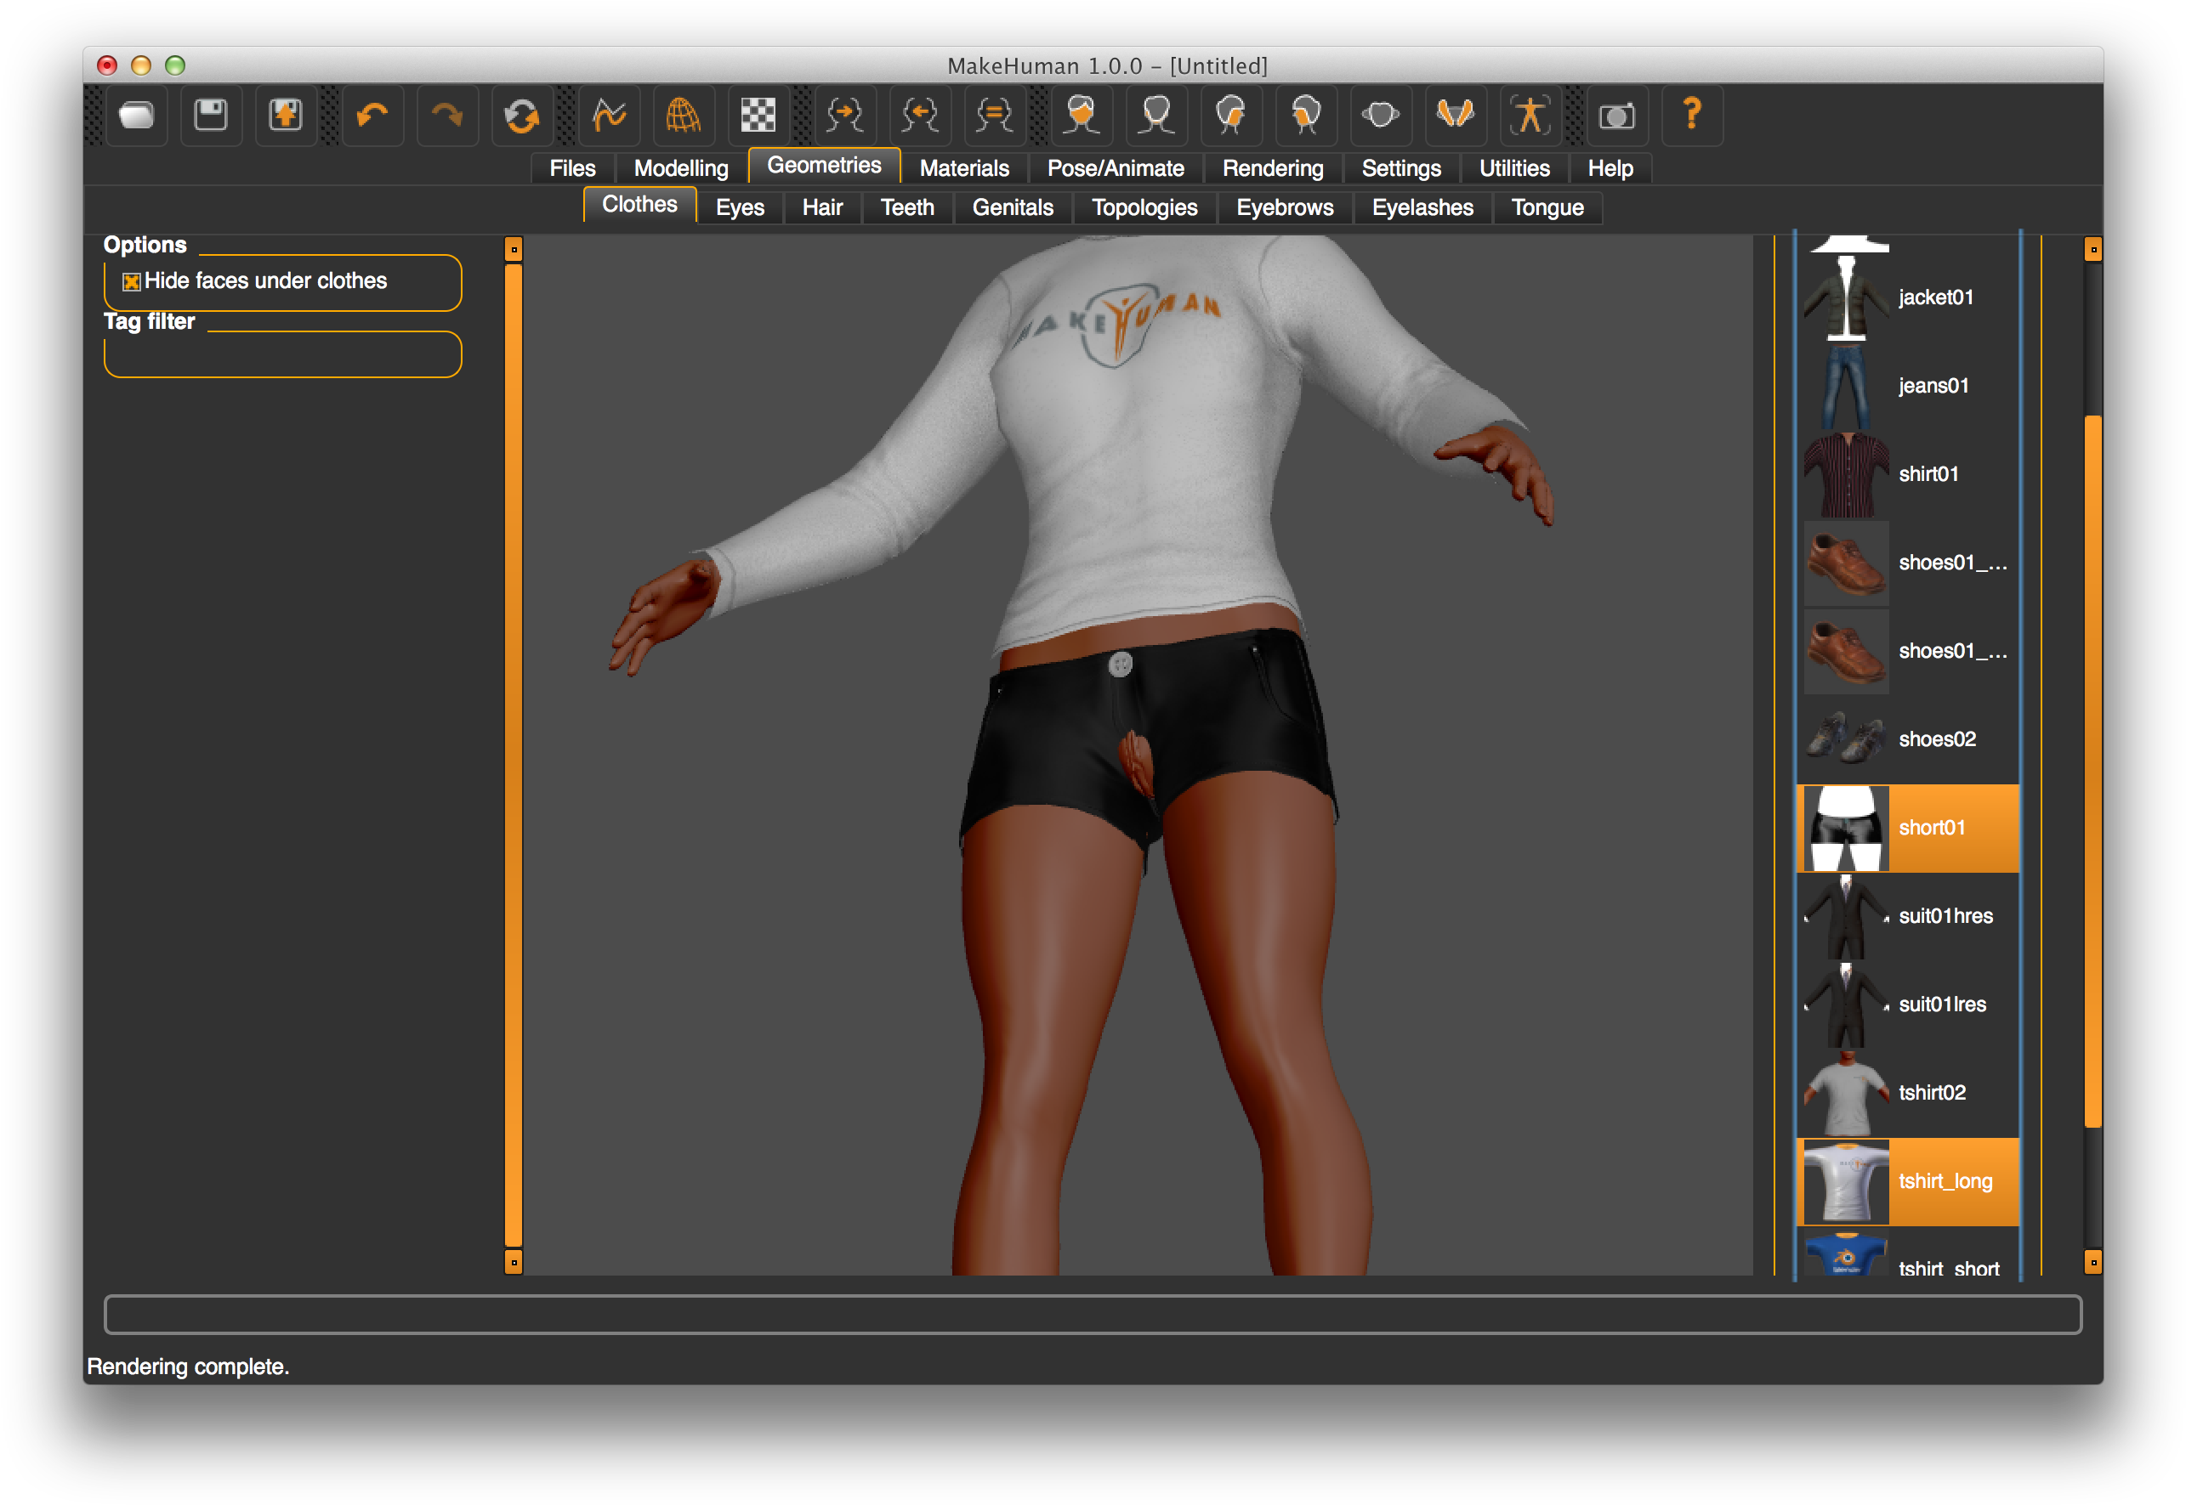
Task: Open the question mark help icon
Action: 1692,115
